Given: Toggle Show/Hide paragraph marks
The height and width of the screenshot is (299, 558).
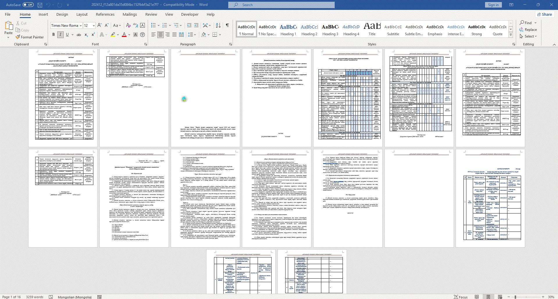Looking at the screenshot, I should pos(227,25).
